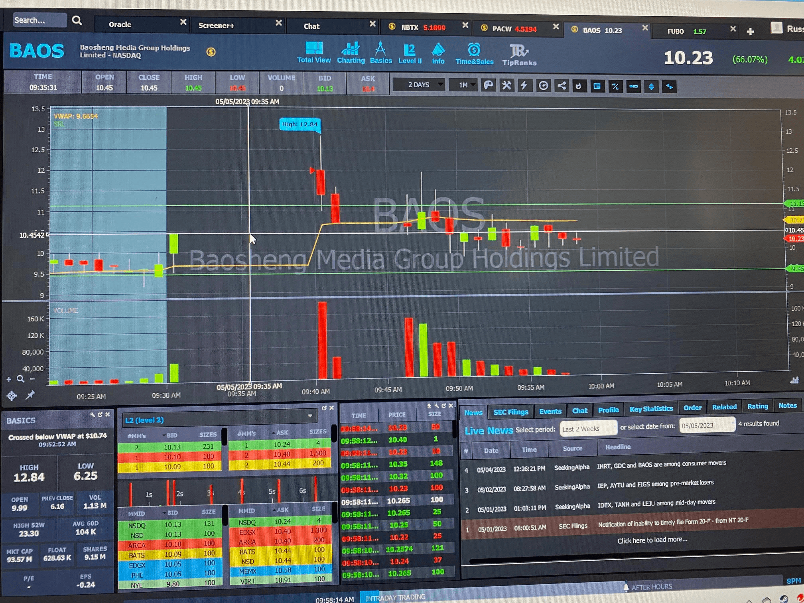Toggle the IND indicators button
This screenshot has height=603, width=804.
click(633, 87)
